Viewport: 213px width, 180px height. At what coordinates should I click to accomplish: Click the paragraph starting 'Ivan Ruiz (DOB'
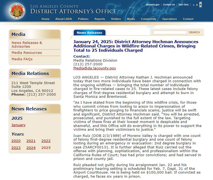137,147
